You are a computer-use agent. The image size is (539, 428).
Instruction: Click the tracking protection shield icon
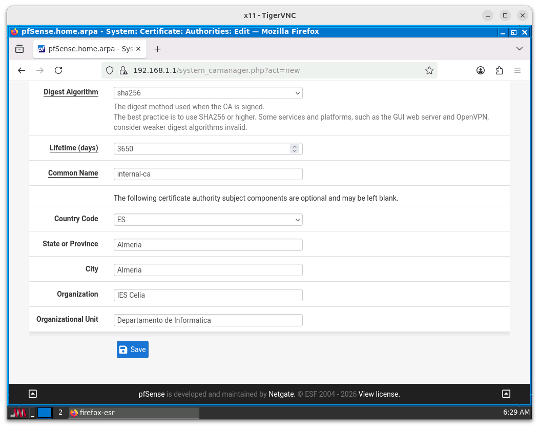click(110, 70)
